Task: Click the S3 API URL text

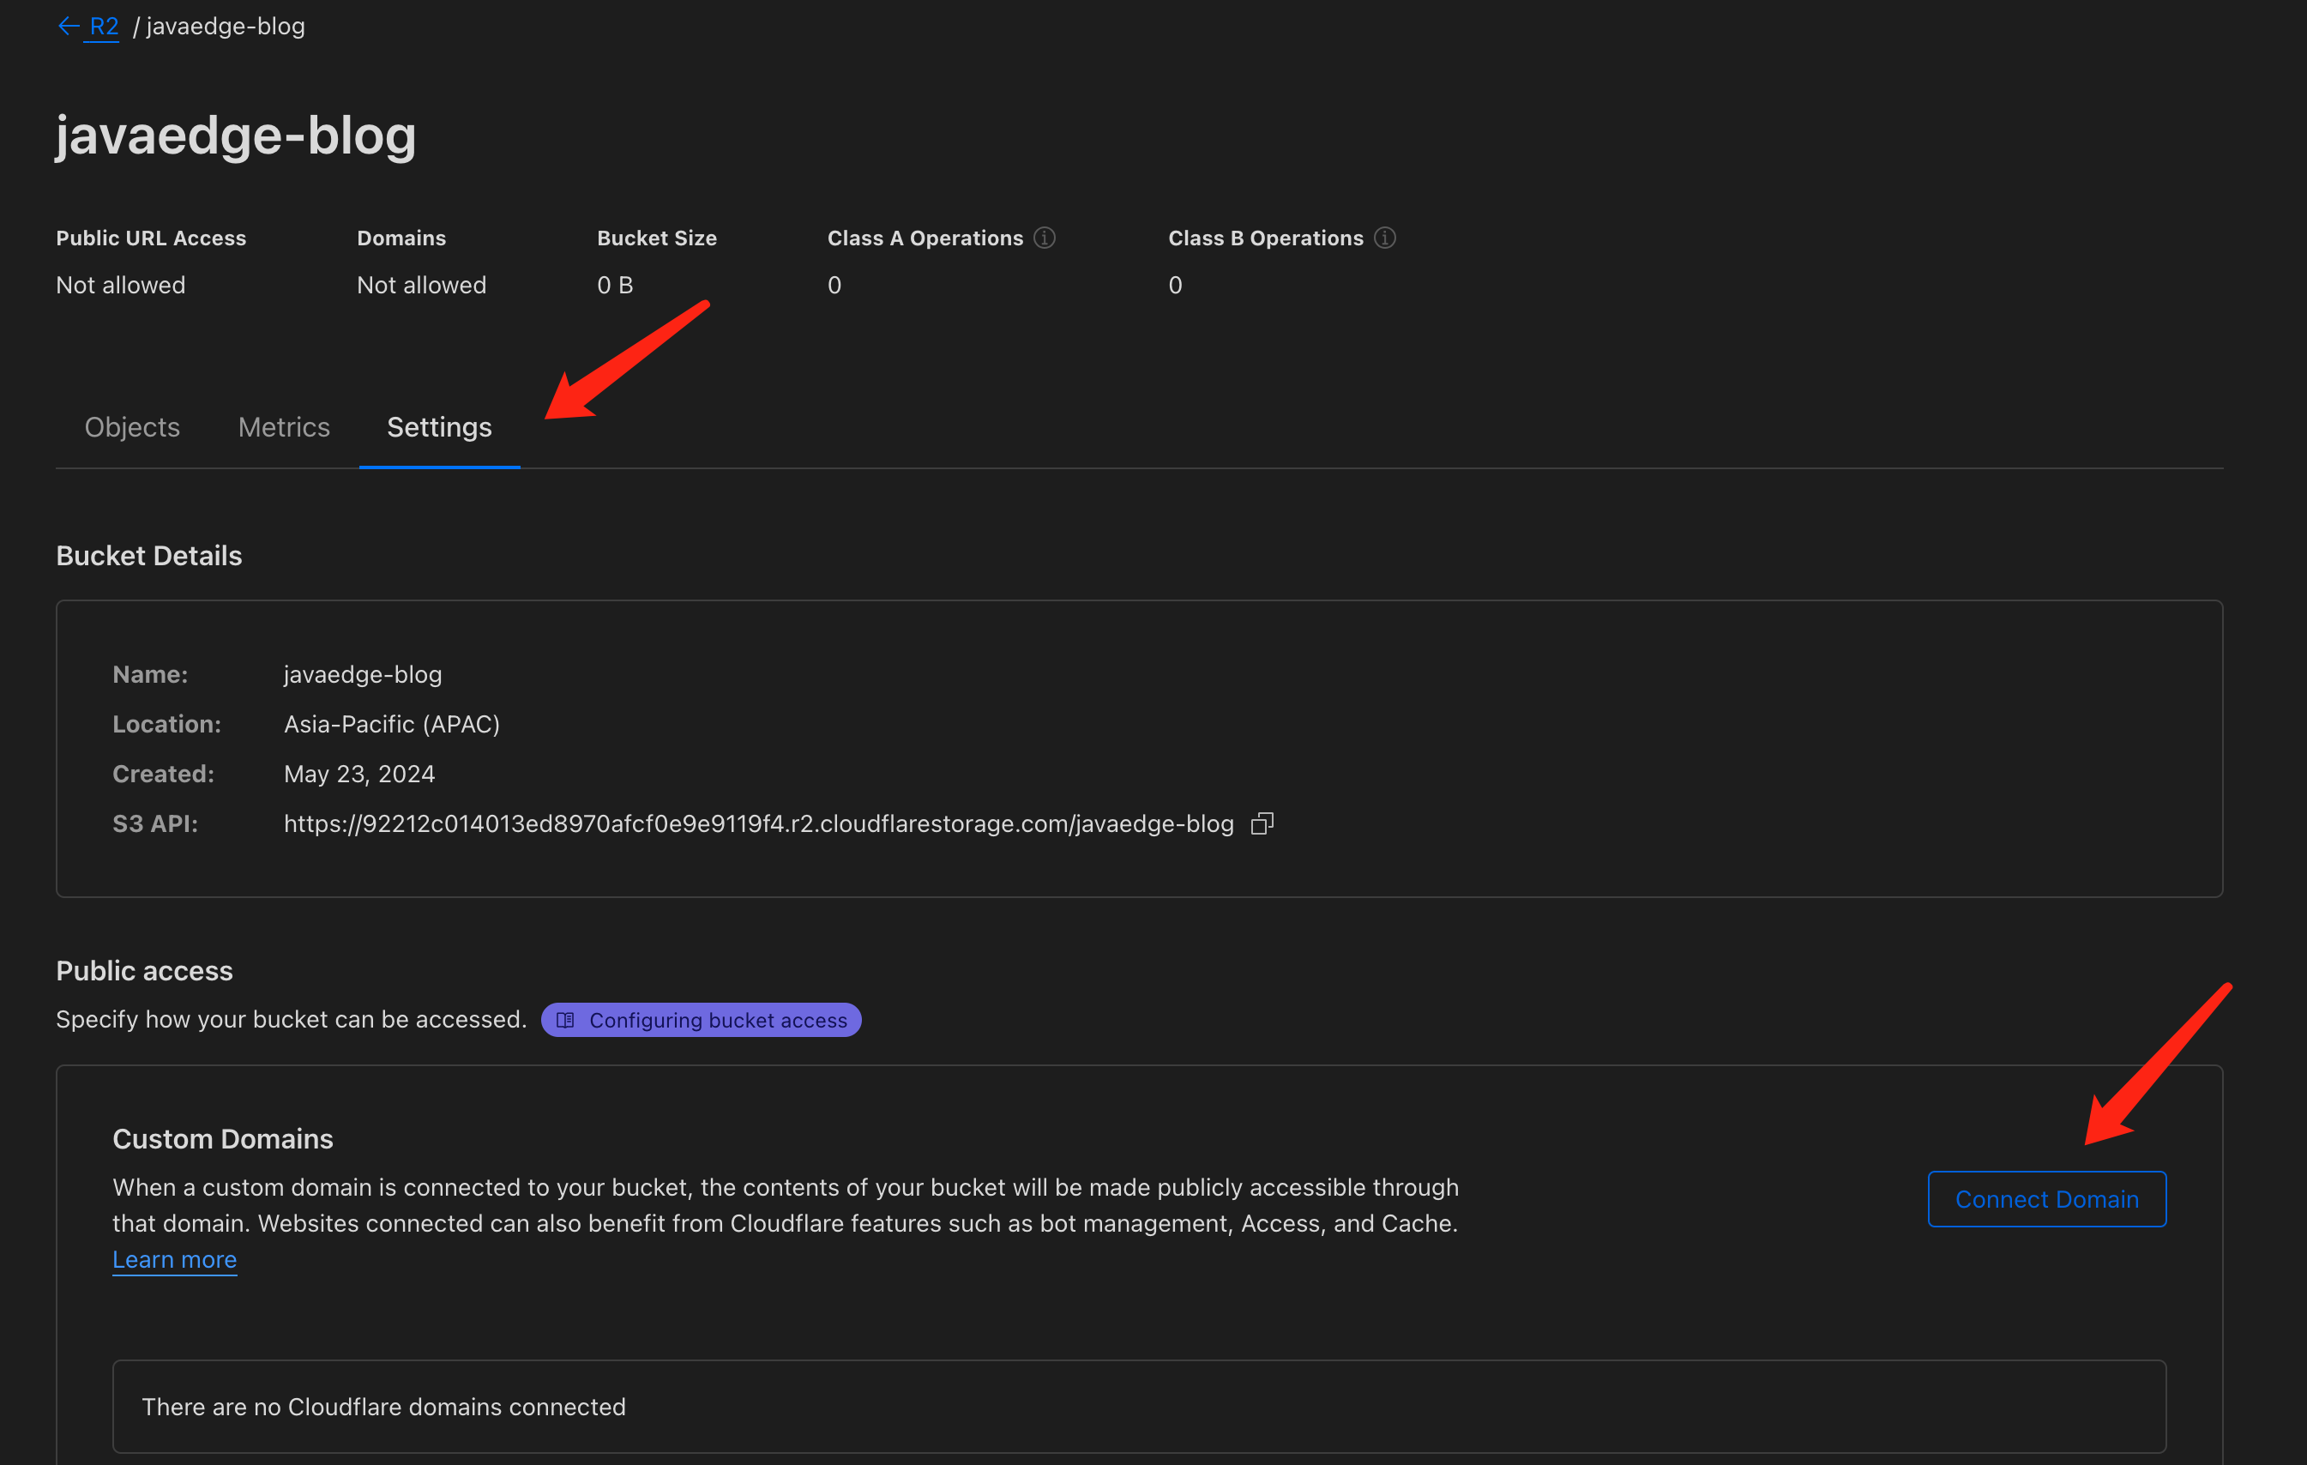Action: 759,823
